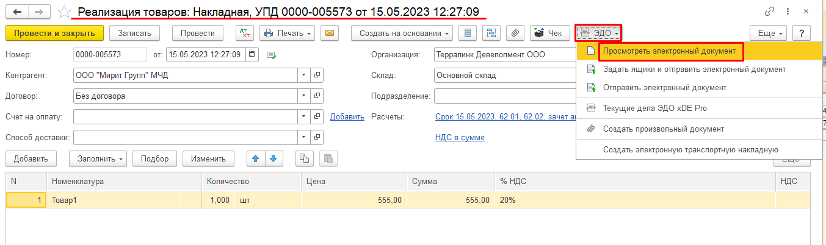This screenshot has width=826, height=245.
Task: Open the attached files paperclip icon
Action: point(516,33)
